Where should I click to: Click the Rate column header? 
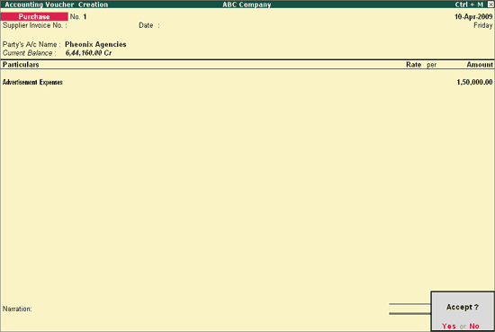[414, 65]
